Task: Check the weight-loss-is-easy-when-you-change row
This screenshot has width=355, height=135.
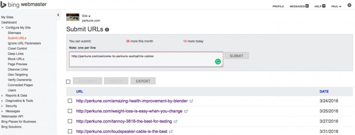Action: [70, 111]
